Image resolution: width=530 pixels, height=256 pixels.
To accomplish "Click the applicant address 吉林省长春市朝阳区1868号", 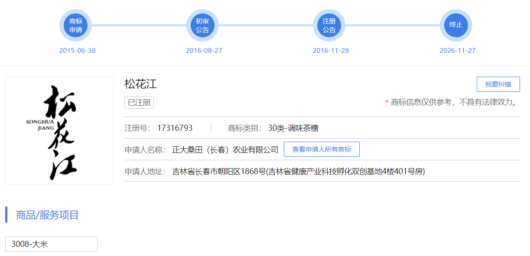I will (x=299, y=172).
